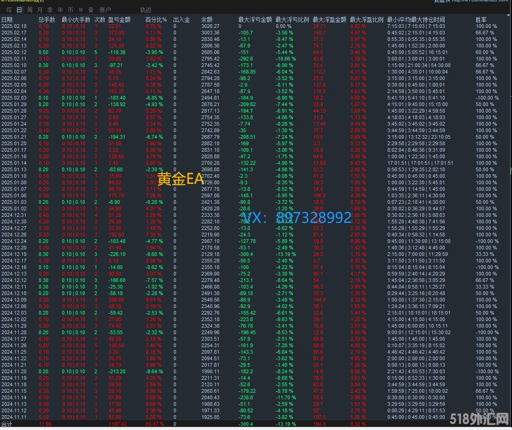Select the 2024.12.19 row
512x430 pixels.
click(x=255, y=254)
